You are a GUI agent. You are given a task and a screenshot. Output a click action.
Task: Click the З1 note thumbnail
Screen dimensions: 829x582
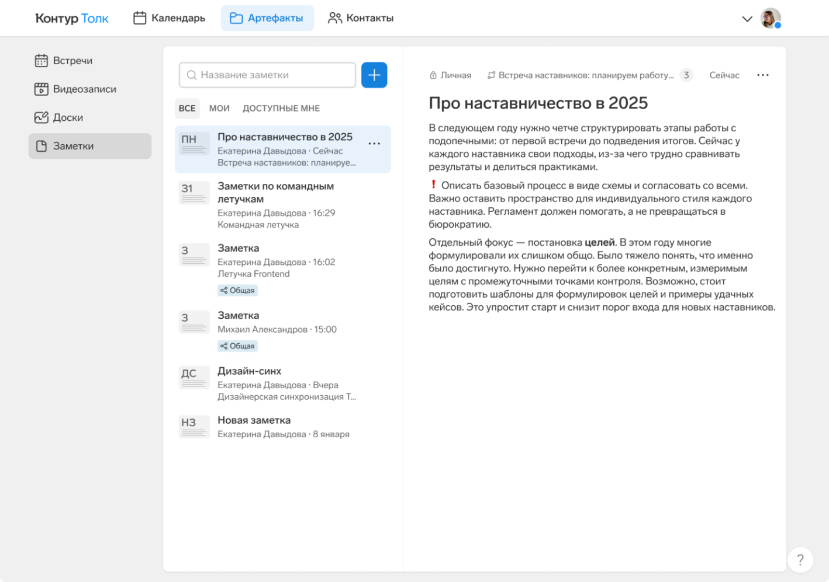click(194, 192)
